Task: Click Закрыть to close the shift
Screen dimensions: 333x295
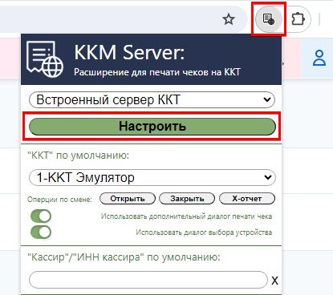Action: point(187,199)
